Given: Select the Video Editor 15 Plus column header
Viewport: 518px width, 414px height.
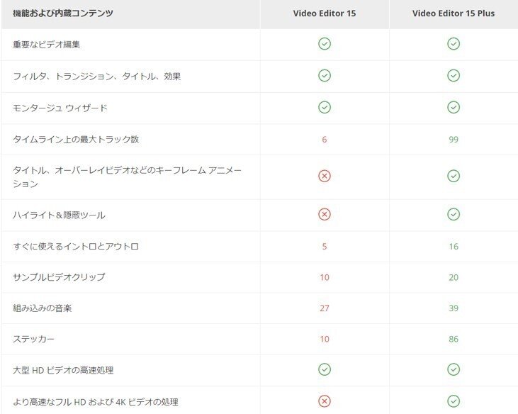Looking at the screenshot, I should 454,13.
